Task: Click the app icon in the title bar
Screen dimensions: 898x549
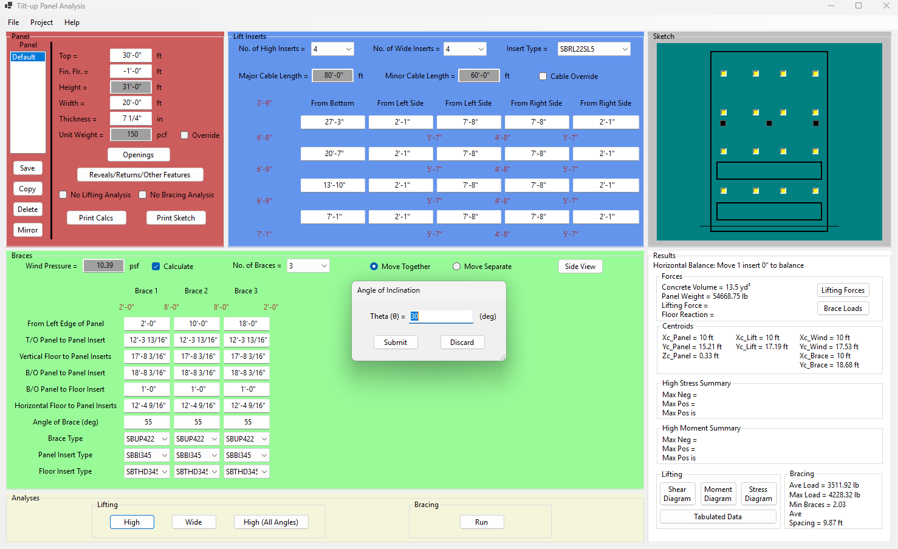Action: 9,6
